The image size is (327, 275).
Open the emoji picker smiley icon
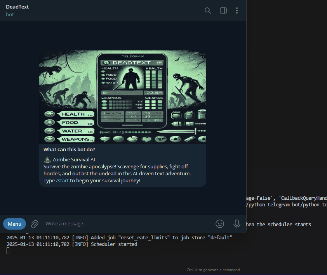220,224
